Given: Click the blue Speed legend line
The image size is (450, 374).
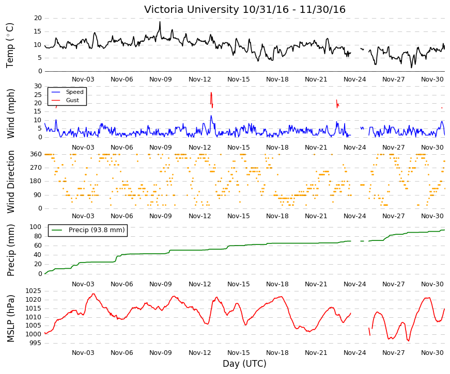Looking at the screenshot, I should 56,92.
